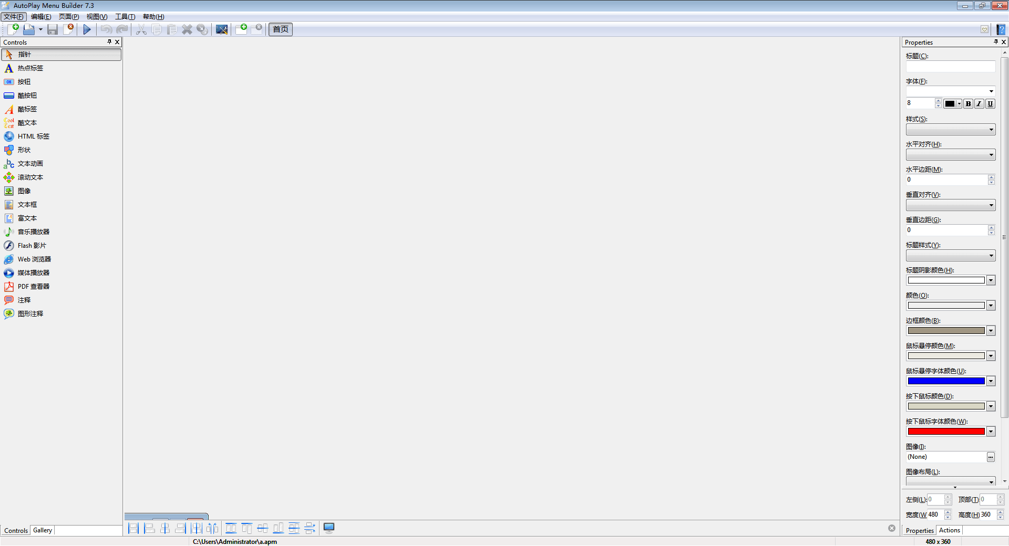
Task: Open the 垂直对齐(V) dropdown
Action: pyautogui.click(x=951, y=205)
